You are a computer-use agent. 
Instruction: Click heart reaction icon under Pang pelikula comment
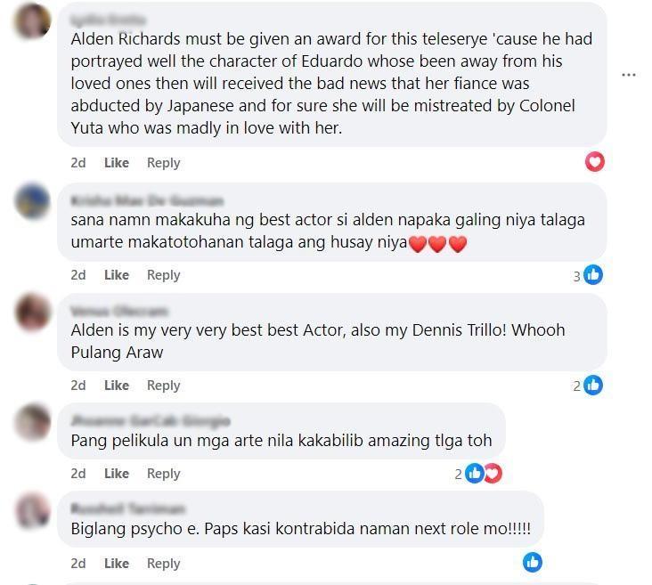(x=493, y=473)
